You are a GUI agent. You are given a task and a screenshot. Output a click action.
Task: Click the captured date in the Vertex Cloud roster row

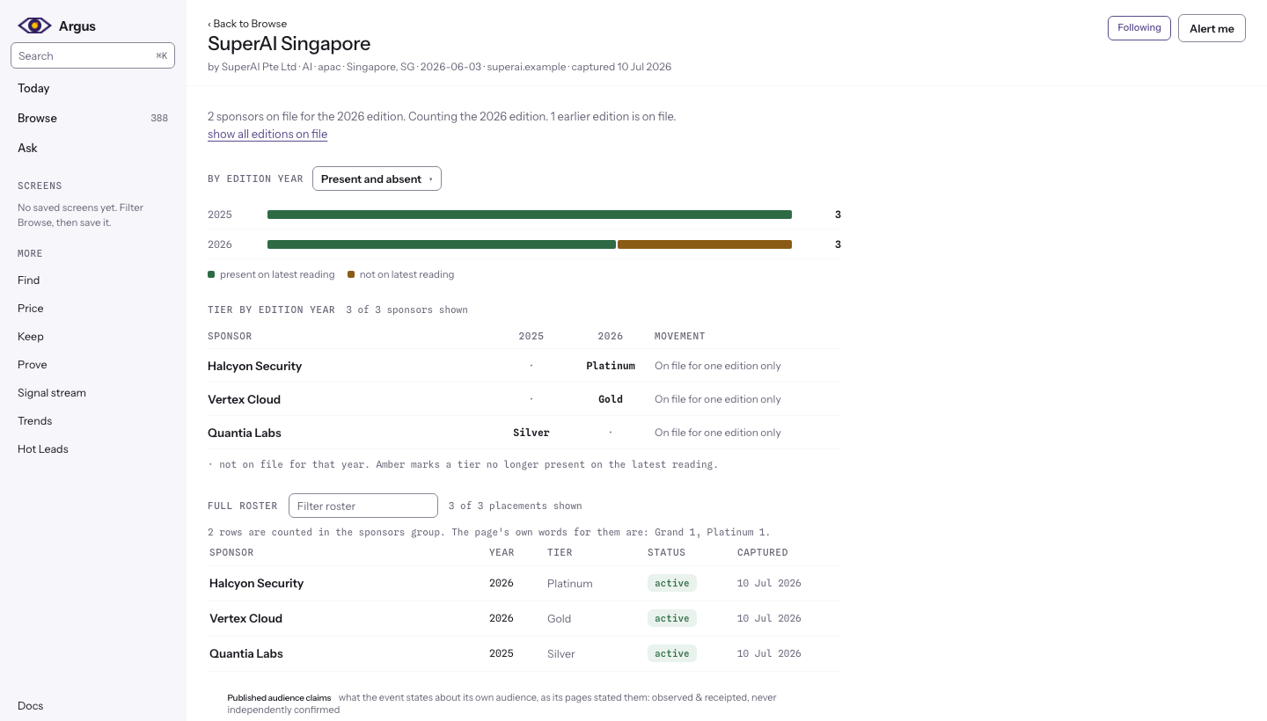click(x=769, y=618)
